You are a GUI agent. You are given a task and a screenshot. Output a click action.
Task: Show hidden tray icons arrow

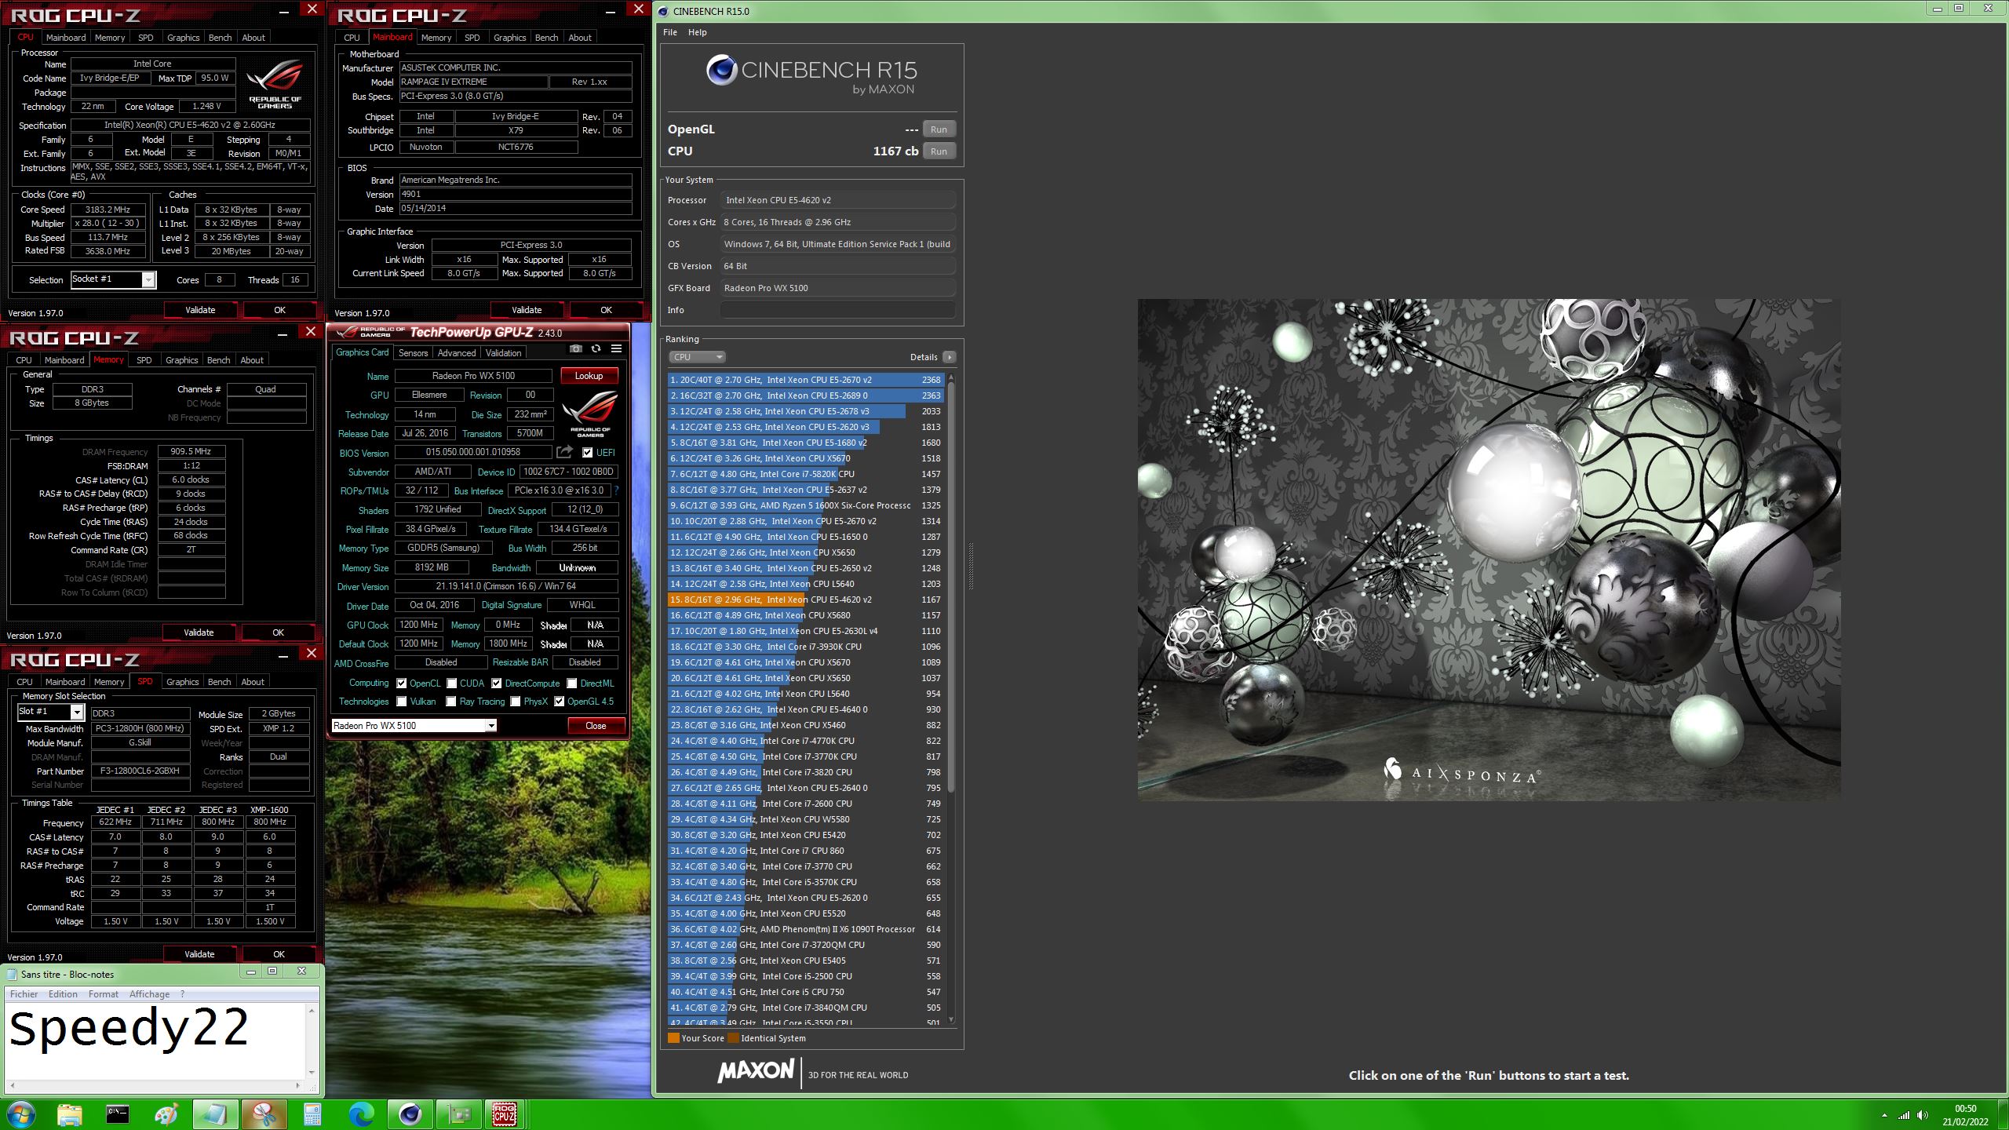[1884, 1115]
